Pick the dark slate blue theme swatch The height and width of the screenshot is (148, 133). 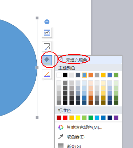pyautogui.click(x=78, y=75)
